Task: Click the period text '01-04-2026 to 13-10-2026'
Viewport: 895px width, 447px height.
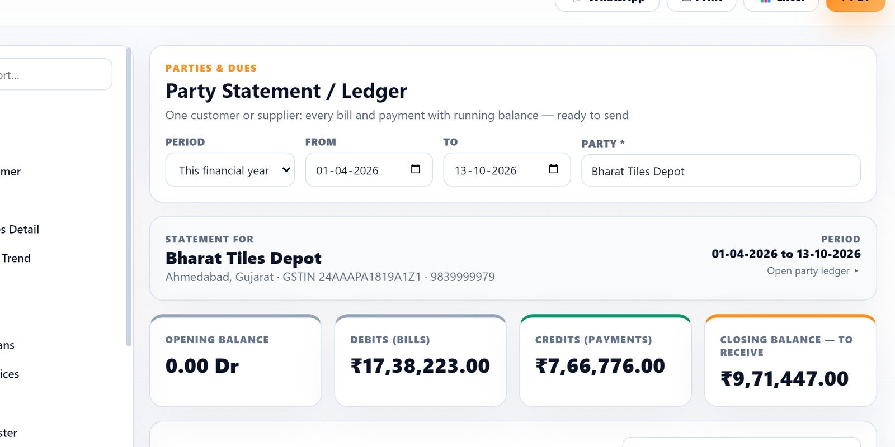Action: tap(786, 254)
